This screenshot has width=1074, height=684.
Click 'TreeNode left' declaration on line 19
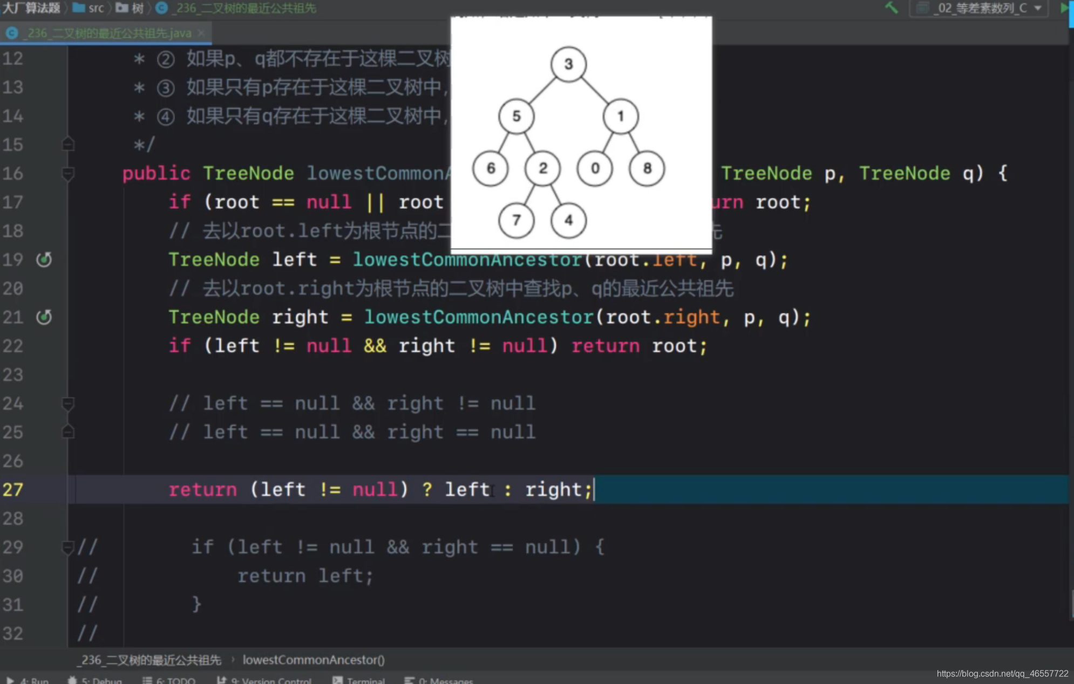point(242,259)
